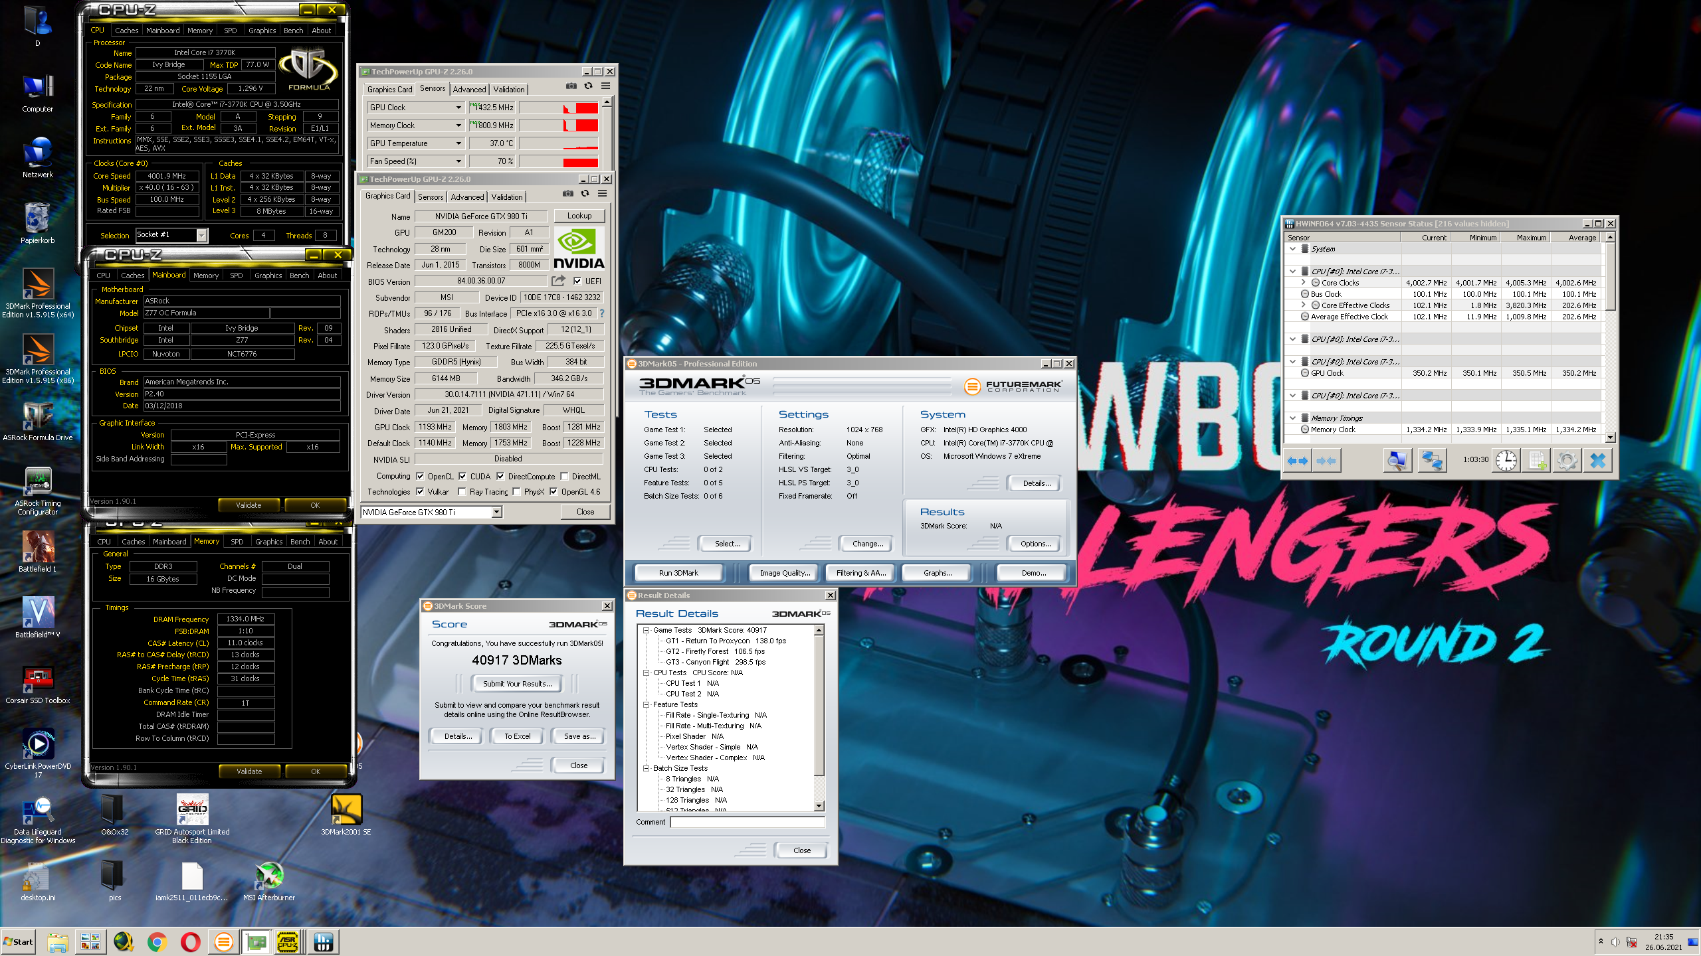
Task: Toggle UEFI checkbox in GPU-Z
Action: pyautogui.click(x=577, y=281)
